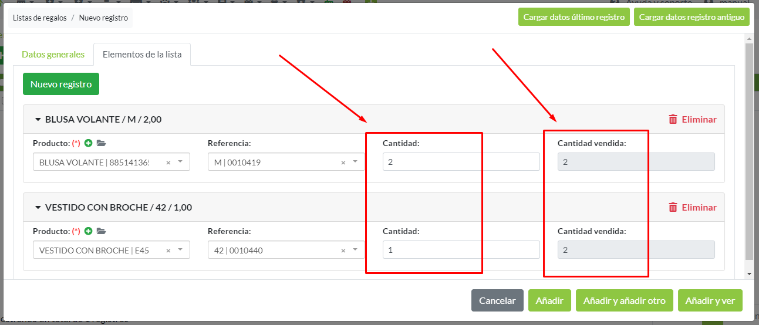Click the folder icon beside BLUSA VOLANTE Producto label
The width and height of the screenshot is (759, 325).
click(x=101, y=143)
